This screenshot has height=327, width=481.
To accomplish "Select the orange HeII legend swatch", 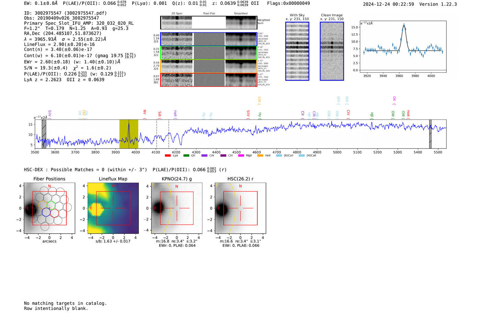I will [260, 155].
